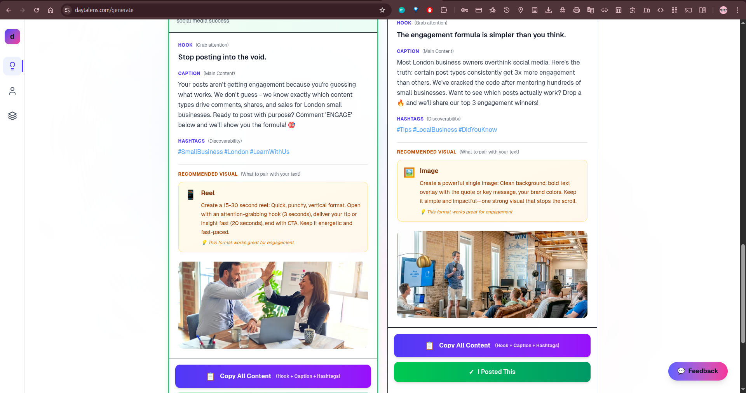Start screen casting via the Cast icon
Screen dimensions: 746x393
688,10
